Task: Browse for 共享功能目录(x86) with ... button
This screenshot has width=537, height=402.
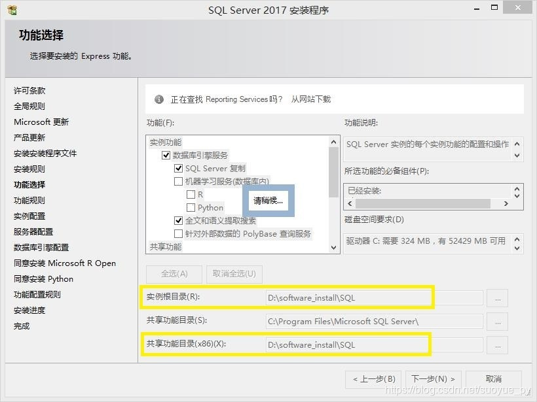Action: 498,346
